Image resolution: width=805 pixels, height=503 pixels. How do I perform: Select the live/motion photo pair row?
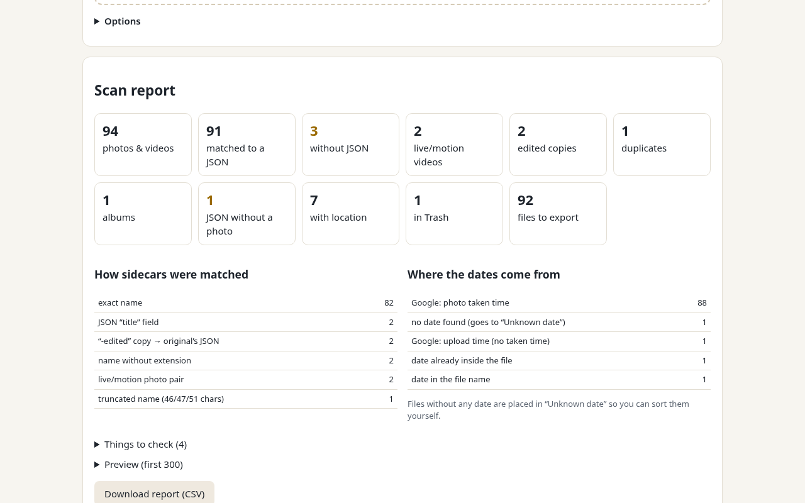click(x=246, y=380)
